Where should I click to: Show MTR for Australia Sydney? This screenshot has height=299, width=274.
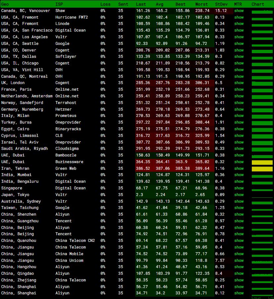click(239, 201)
